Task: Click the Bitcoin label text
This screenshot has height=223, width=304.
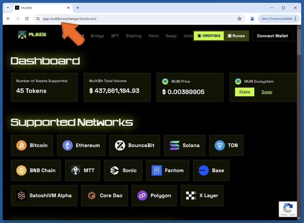Action: [38, 145]
